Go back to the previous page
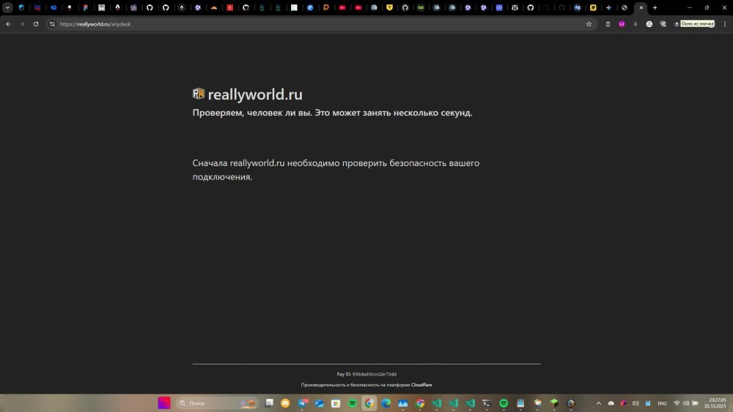The image size is (733, 412). tap(8, 24)
